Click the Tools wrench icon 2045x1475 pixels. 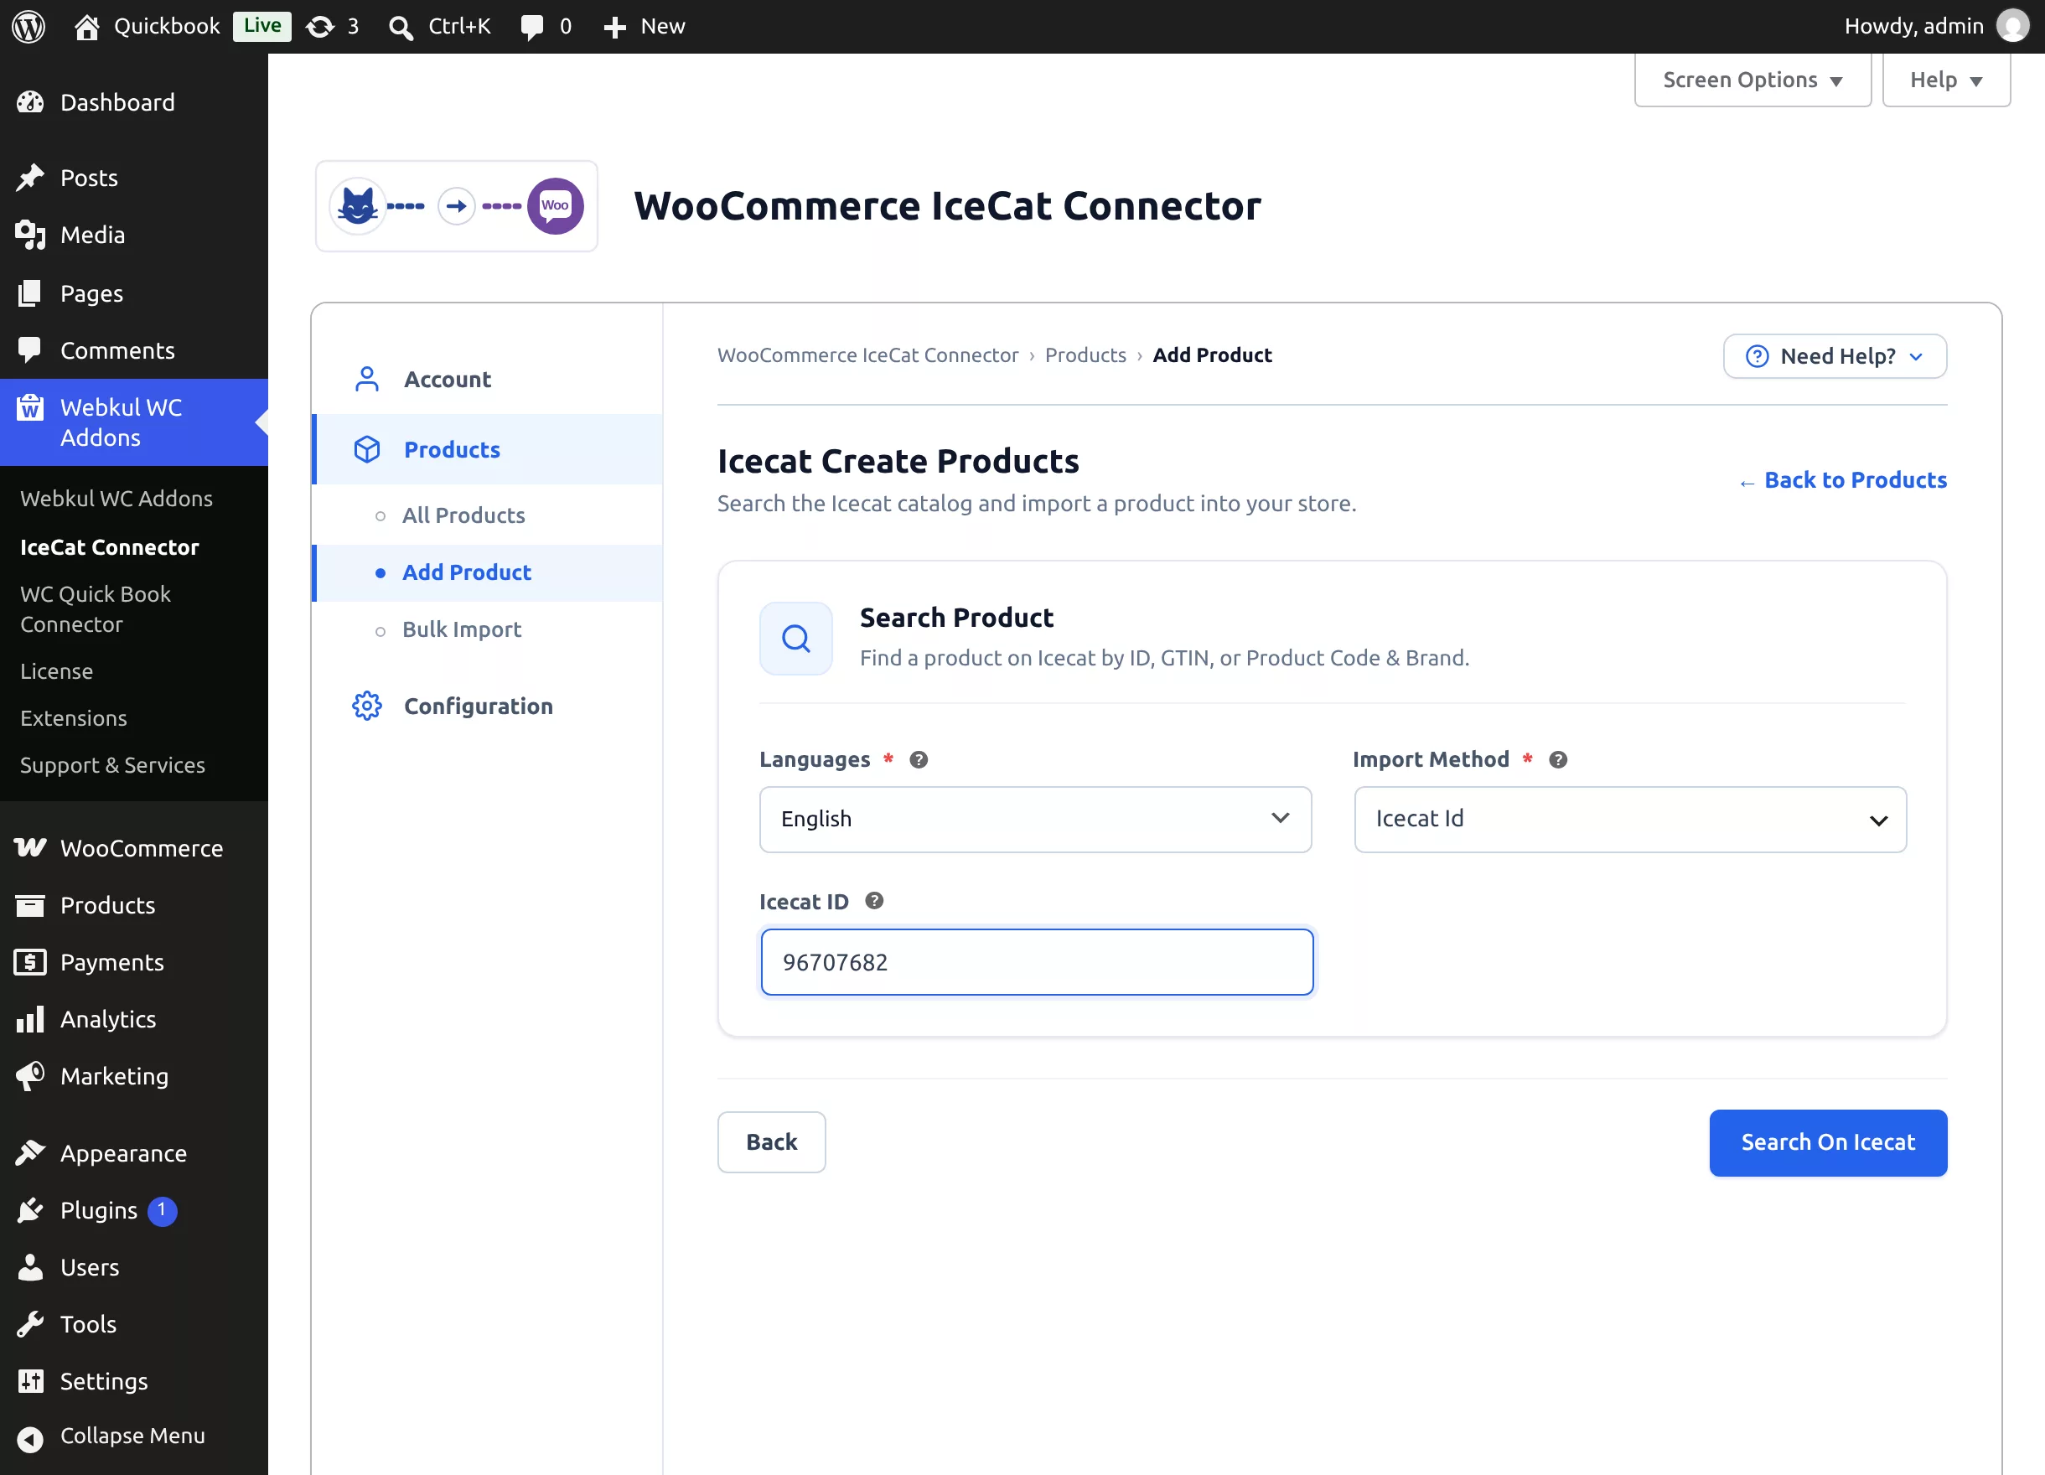[x=30, y=1323]
